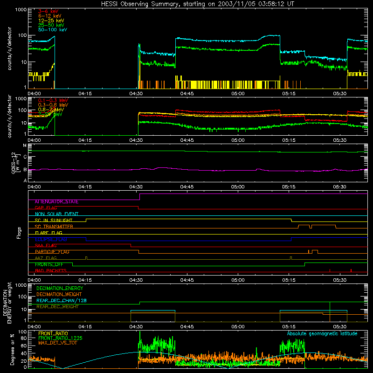The height and width of the screenshot is (373, 373).
Task: Click the SC_TRANSMITTER pulse near 05:20
Action: point(304,226)
